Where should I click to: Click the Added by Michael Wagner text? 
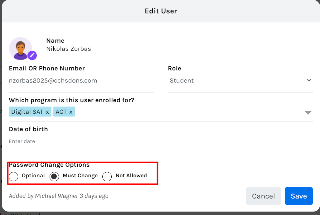[59, 196]
